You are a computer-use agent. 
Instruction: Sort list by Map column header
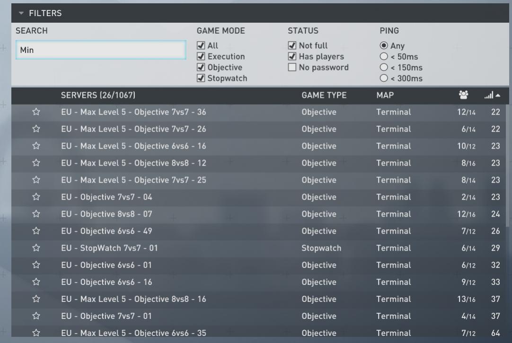385,96
